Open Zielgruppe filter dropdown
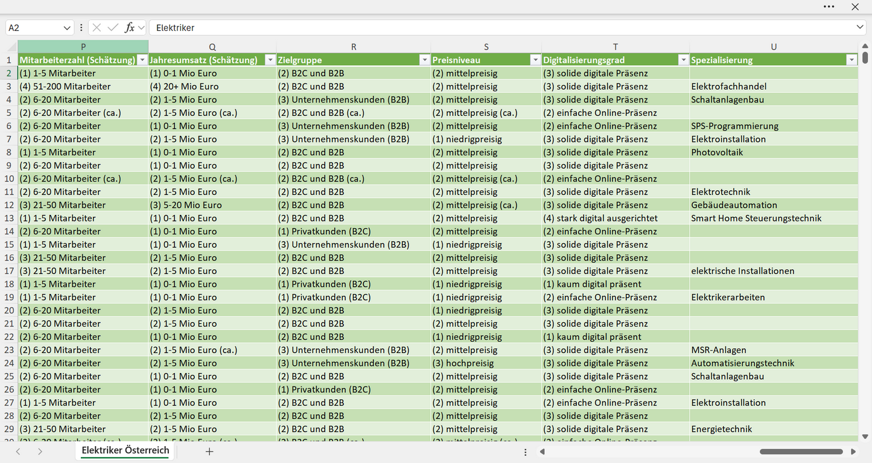 (424, 60)
